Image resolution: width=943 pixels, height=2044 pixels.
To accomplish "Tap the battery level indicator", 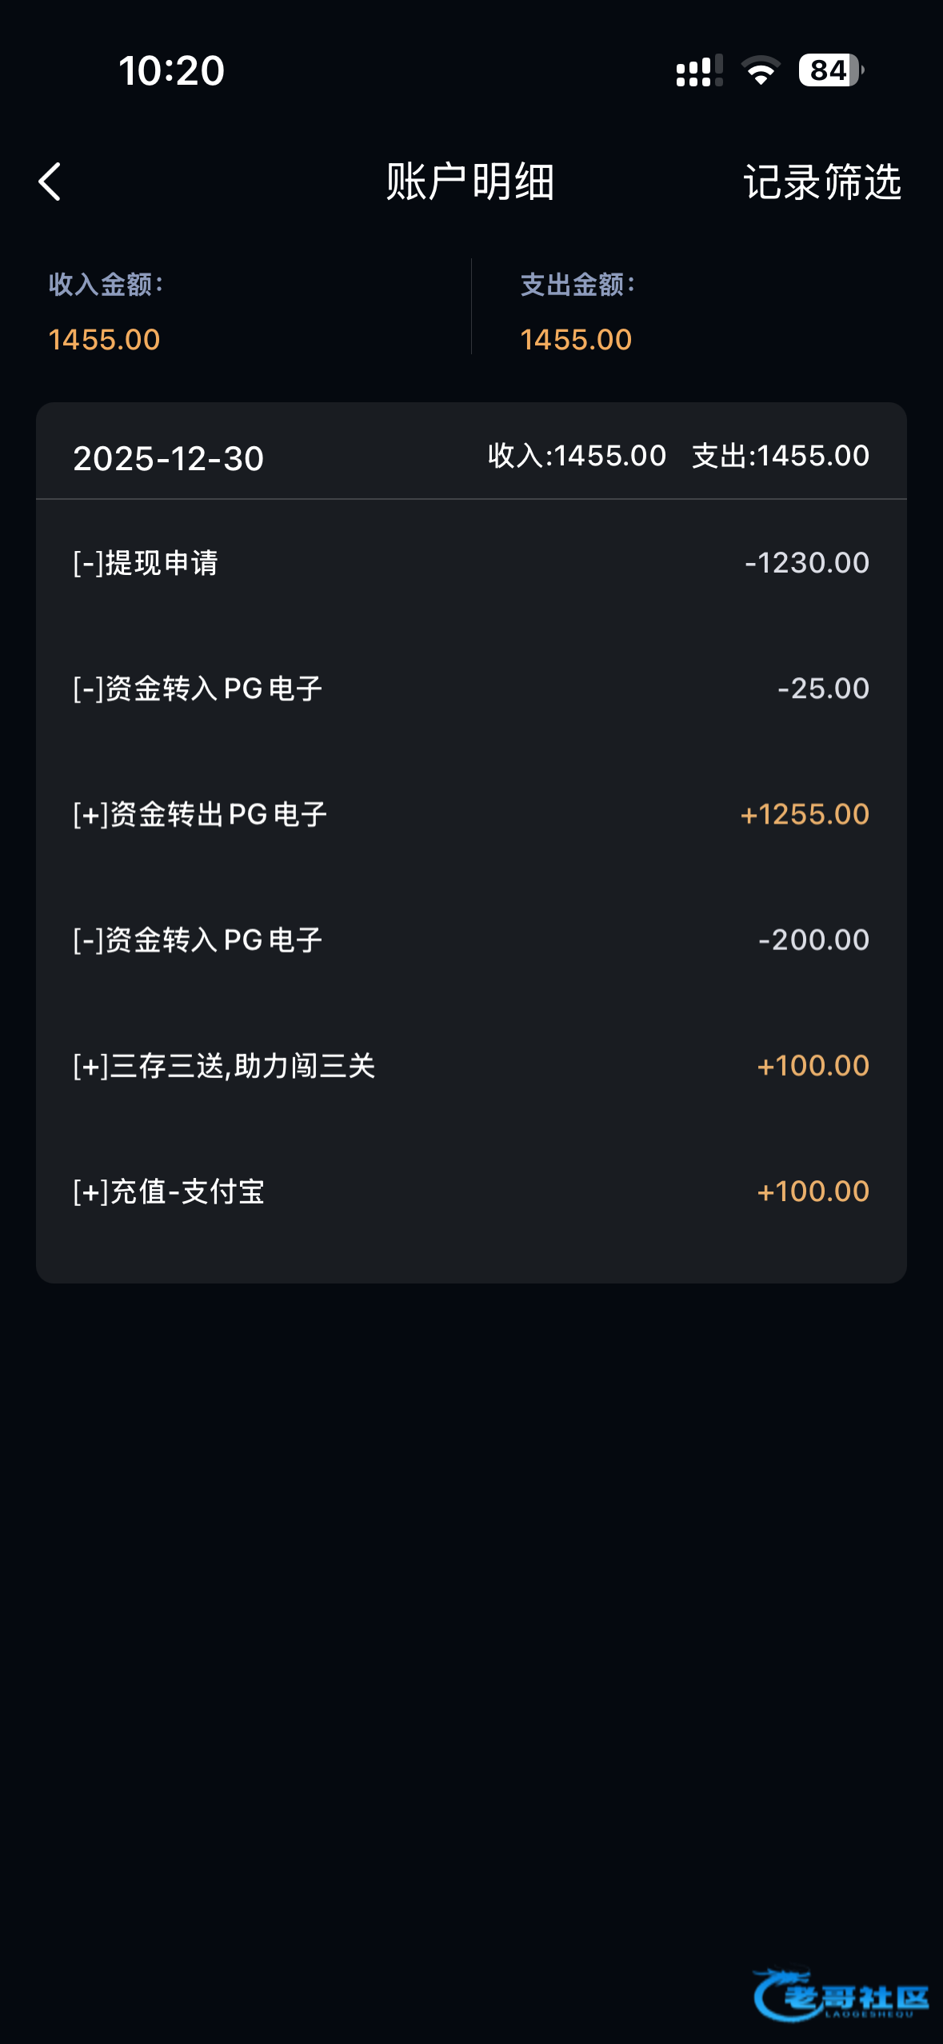I will [x=831, y=71].
